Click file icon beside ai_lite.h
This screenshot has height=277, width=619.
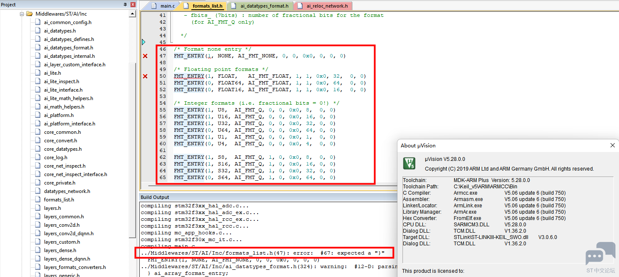38,73
